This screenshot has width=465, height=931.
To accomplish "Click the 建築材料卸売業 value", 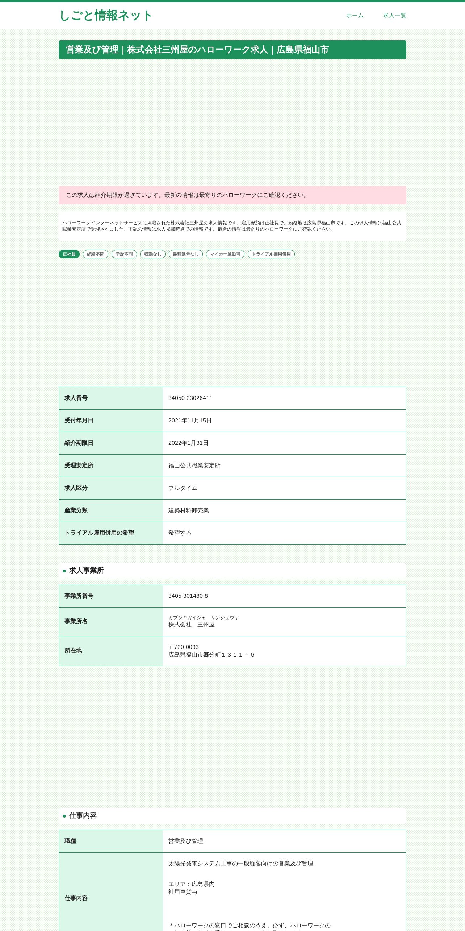I will (189, 510).
